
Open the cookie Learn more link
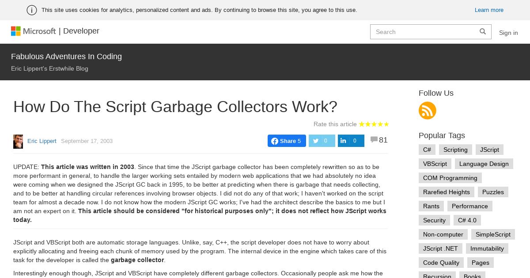489,10
